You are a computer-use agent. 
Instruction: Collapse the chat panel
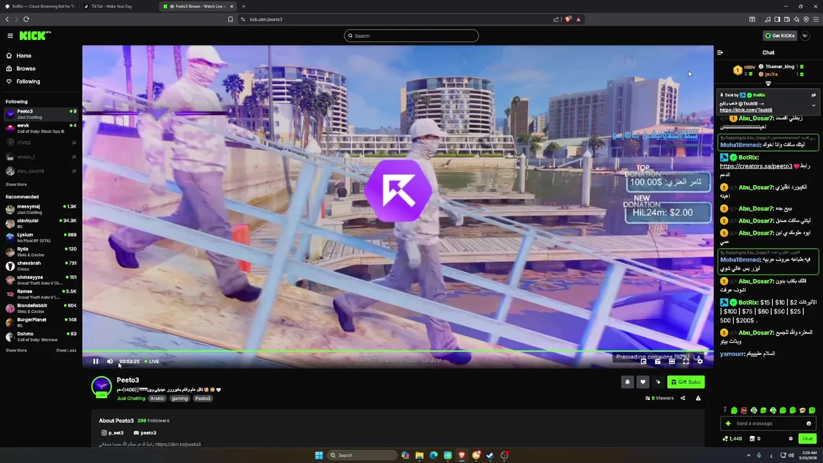720,53
